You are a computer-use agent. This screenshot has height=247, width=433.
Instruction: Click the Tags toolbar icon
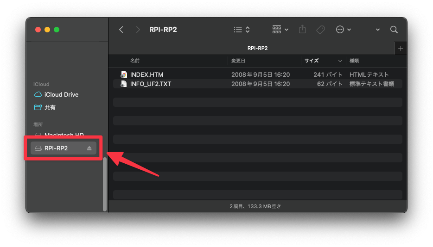tap(321, 30)
